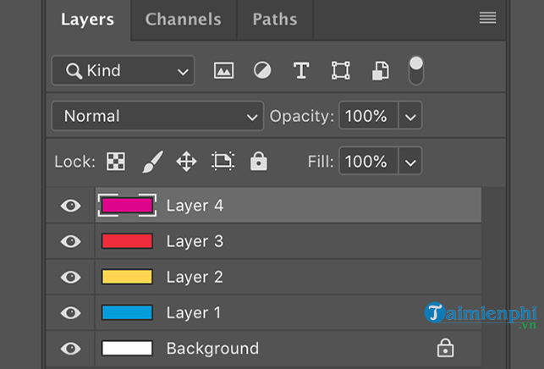Filter for pixel layers
The width and height of the screenshot is (544, 369).
pos(223,71)
